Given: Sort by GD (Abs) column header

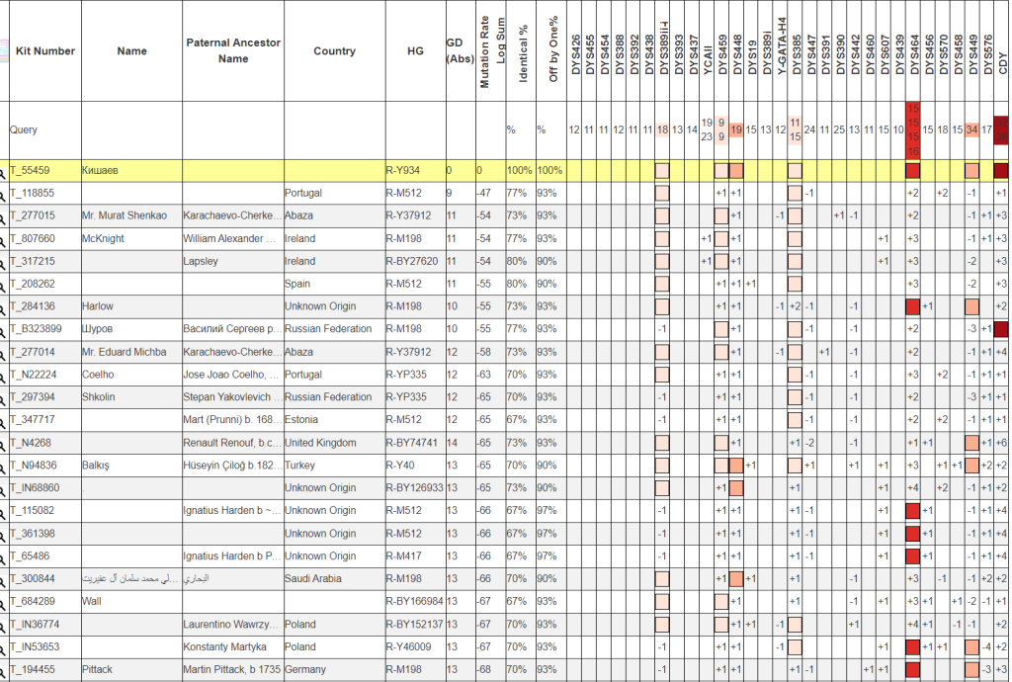Looking at the screenshot, I should click(458, 50).
